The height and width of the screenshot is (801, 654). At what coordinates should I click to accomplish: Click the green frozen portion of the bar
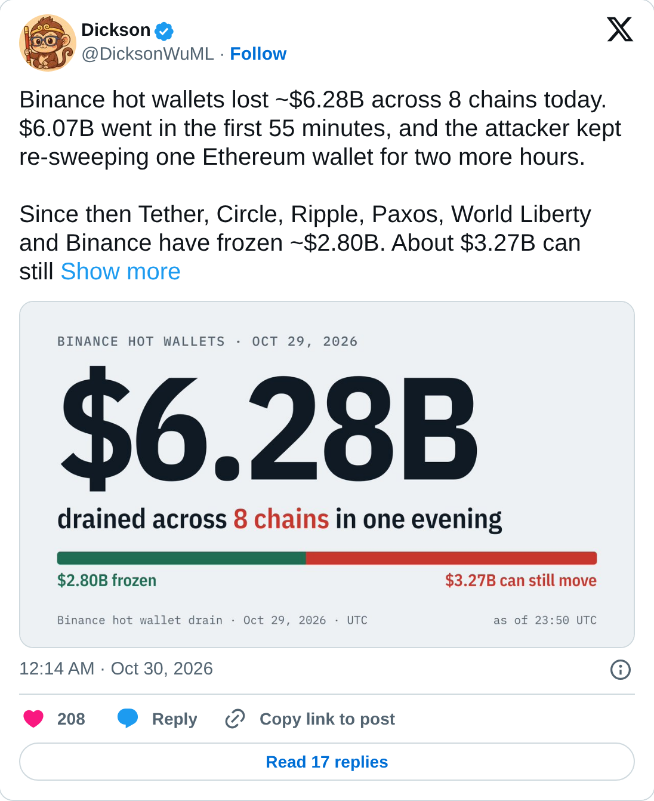[181, 558]
